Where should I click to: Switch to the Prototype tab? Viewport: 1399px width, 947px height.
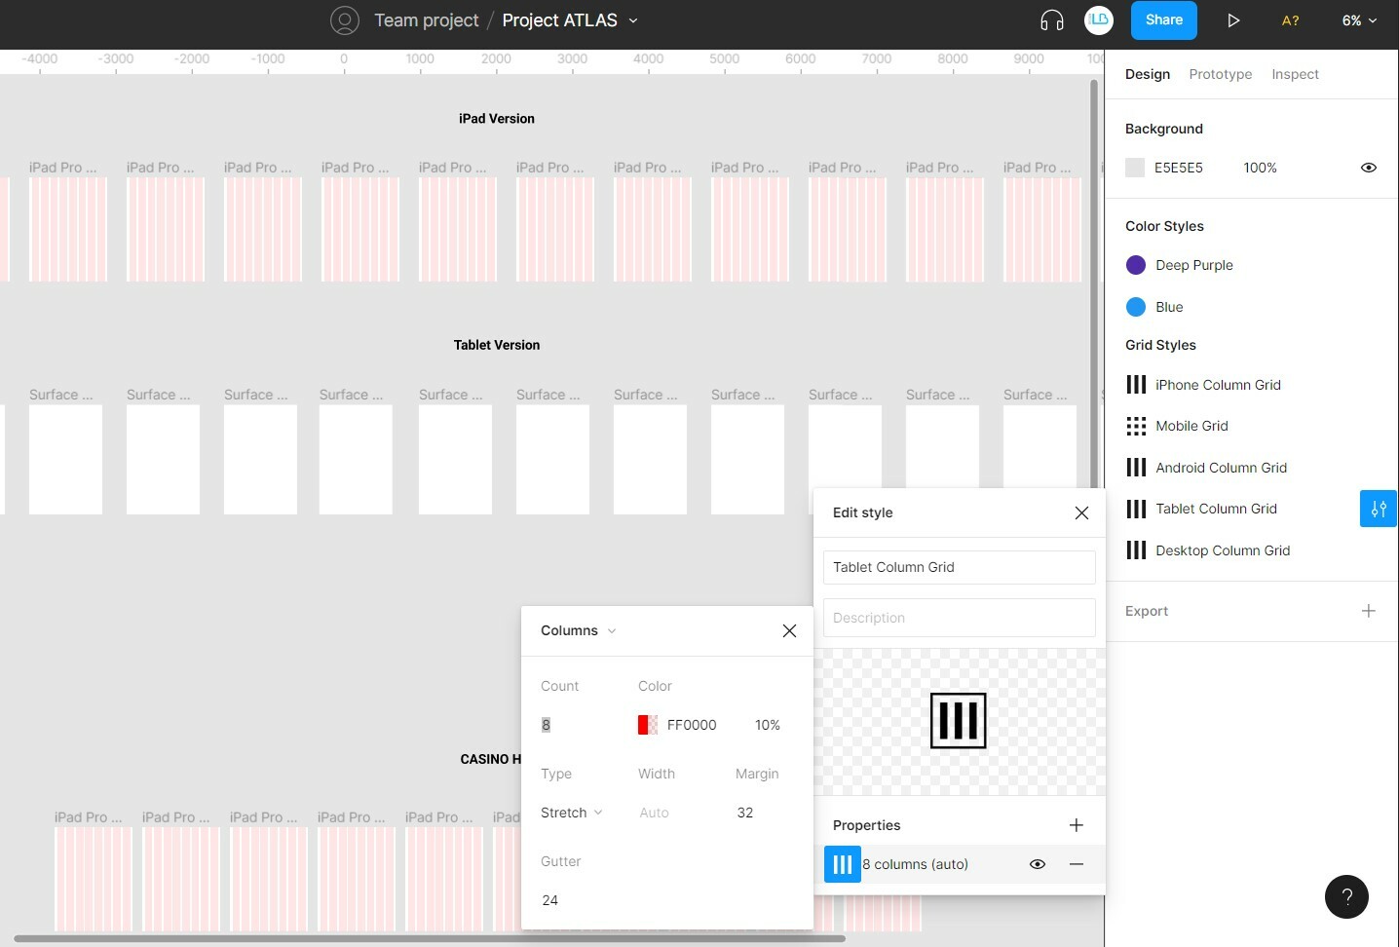point(1221,74)
